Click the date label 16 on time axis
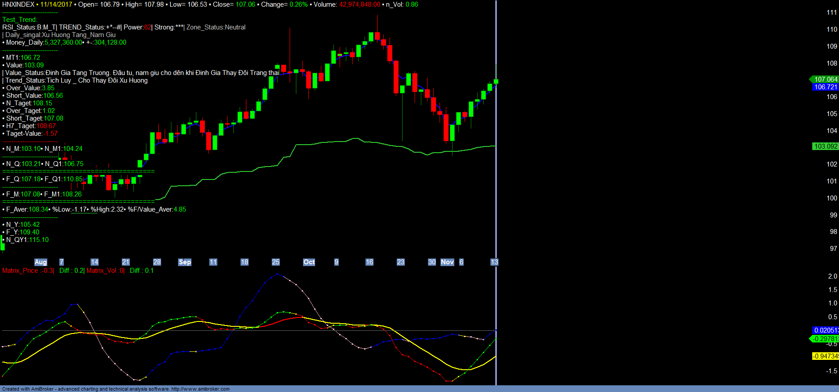 click(x=369, y=262)
